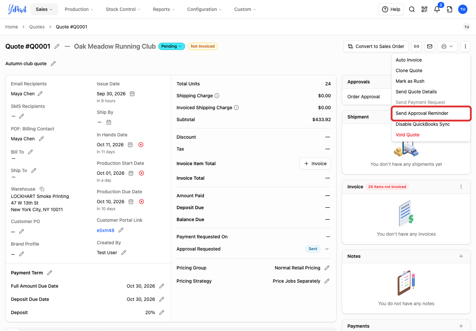Copy the quote link icon button
Image resolution: width=476 pixels, height=331 pixels.
tap(416, 46)
